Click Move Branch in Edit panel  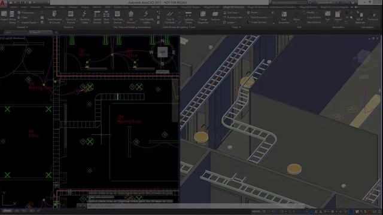314,22
